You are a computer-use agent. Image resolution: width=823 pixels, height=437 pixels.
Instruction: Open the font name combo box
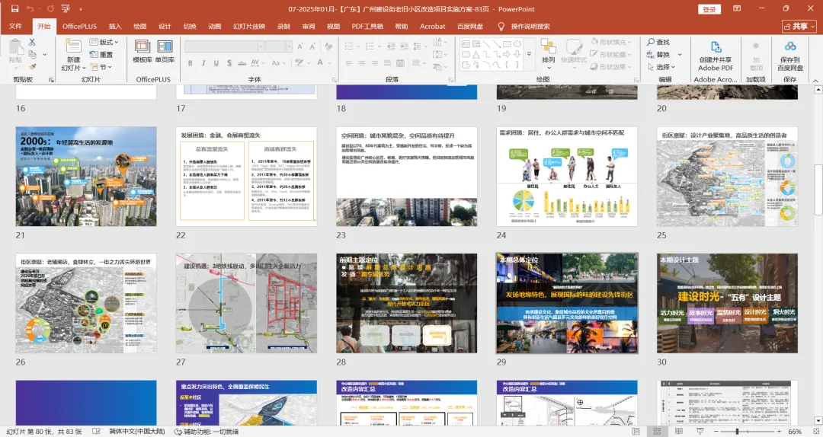224,46
